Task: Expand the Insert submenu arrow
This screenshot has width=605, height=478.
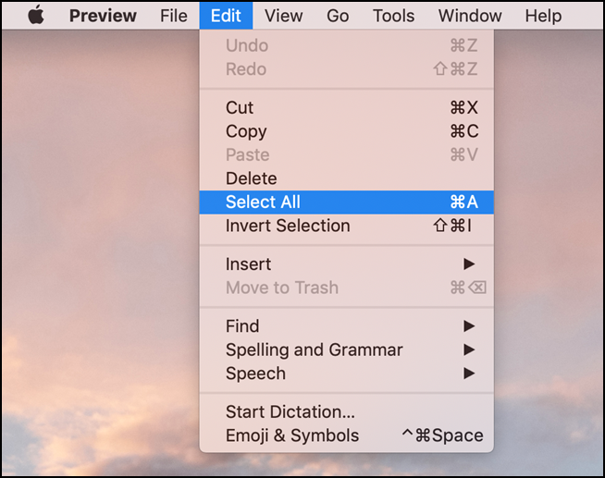Action: [469, 264]
